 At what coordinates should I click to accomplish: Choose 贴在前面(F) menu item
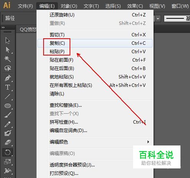point(95,60)
